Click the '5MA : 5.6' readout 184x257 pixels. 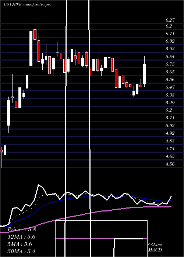20,244
